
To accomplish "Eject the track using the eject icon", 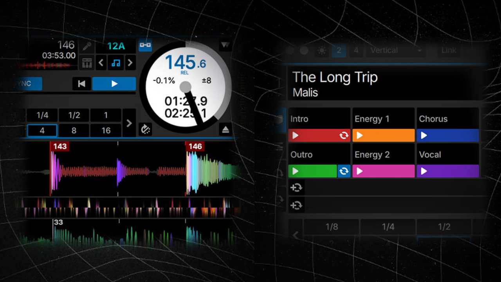I will click(225, 130).
